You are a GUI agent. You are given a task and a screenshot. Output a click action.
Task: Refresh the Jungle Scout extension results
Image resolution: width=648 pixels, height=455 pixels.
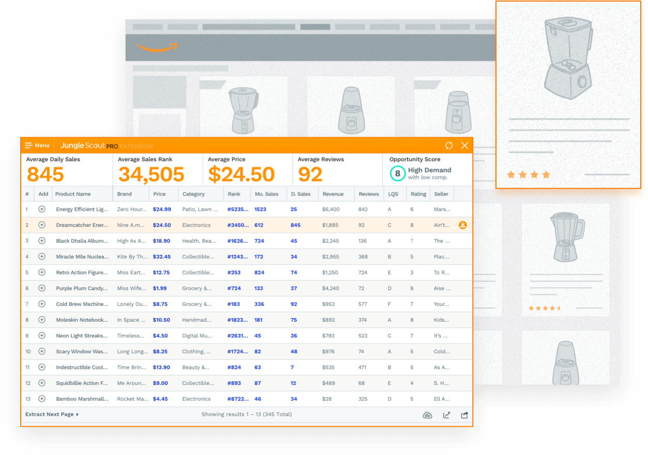pos(449,145)
